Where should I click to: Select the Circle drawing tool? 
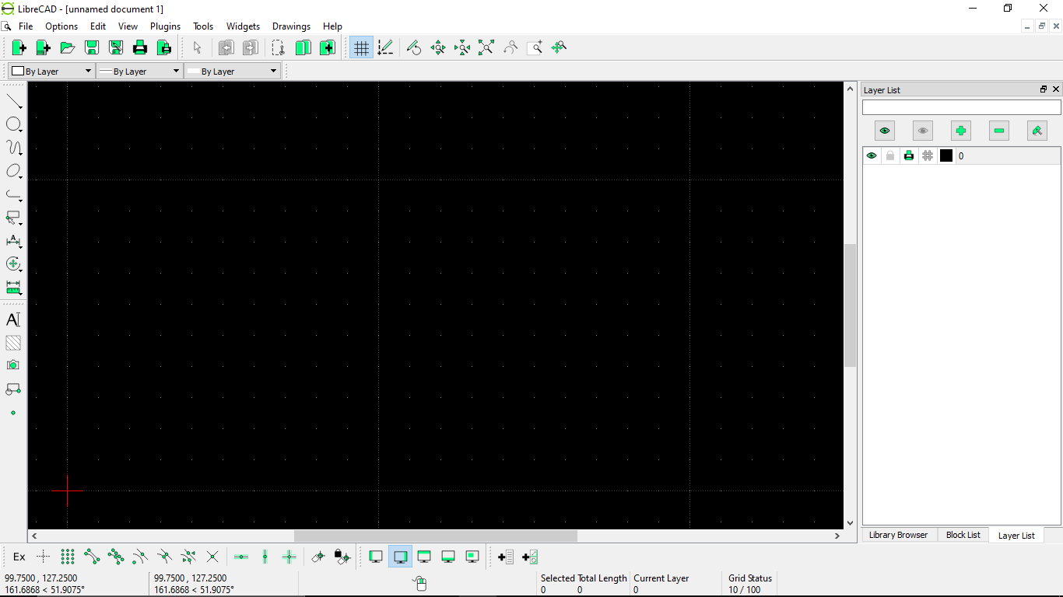(13, 124)
